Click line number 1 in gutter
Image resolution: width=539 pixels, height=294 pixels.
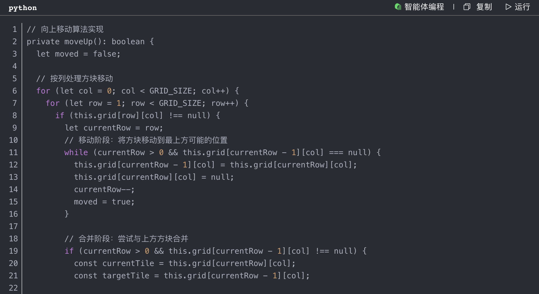15,29
